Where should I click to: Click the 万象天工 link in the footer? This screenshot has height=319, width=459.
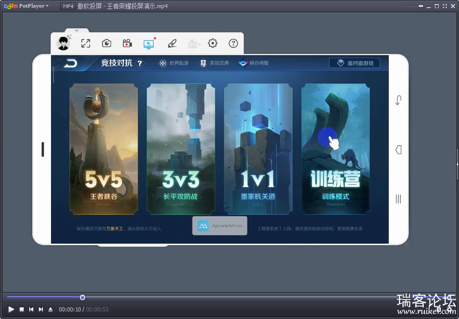tap(115, 229)
